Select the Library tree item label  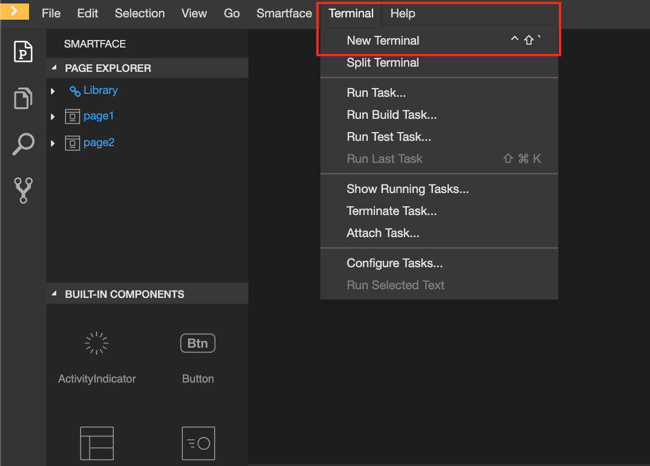[x=100, y=90]
